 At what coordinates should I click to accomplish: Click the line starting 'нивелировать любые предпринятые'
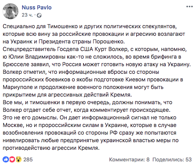click(91, 140)
